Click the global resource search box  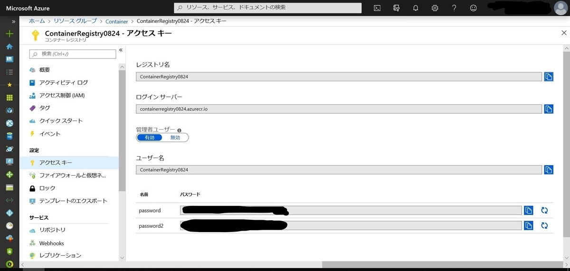[x=268, y=8]
